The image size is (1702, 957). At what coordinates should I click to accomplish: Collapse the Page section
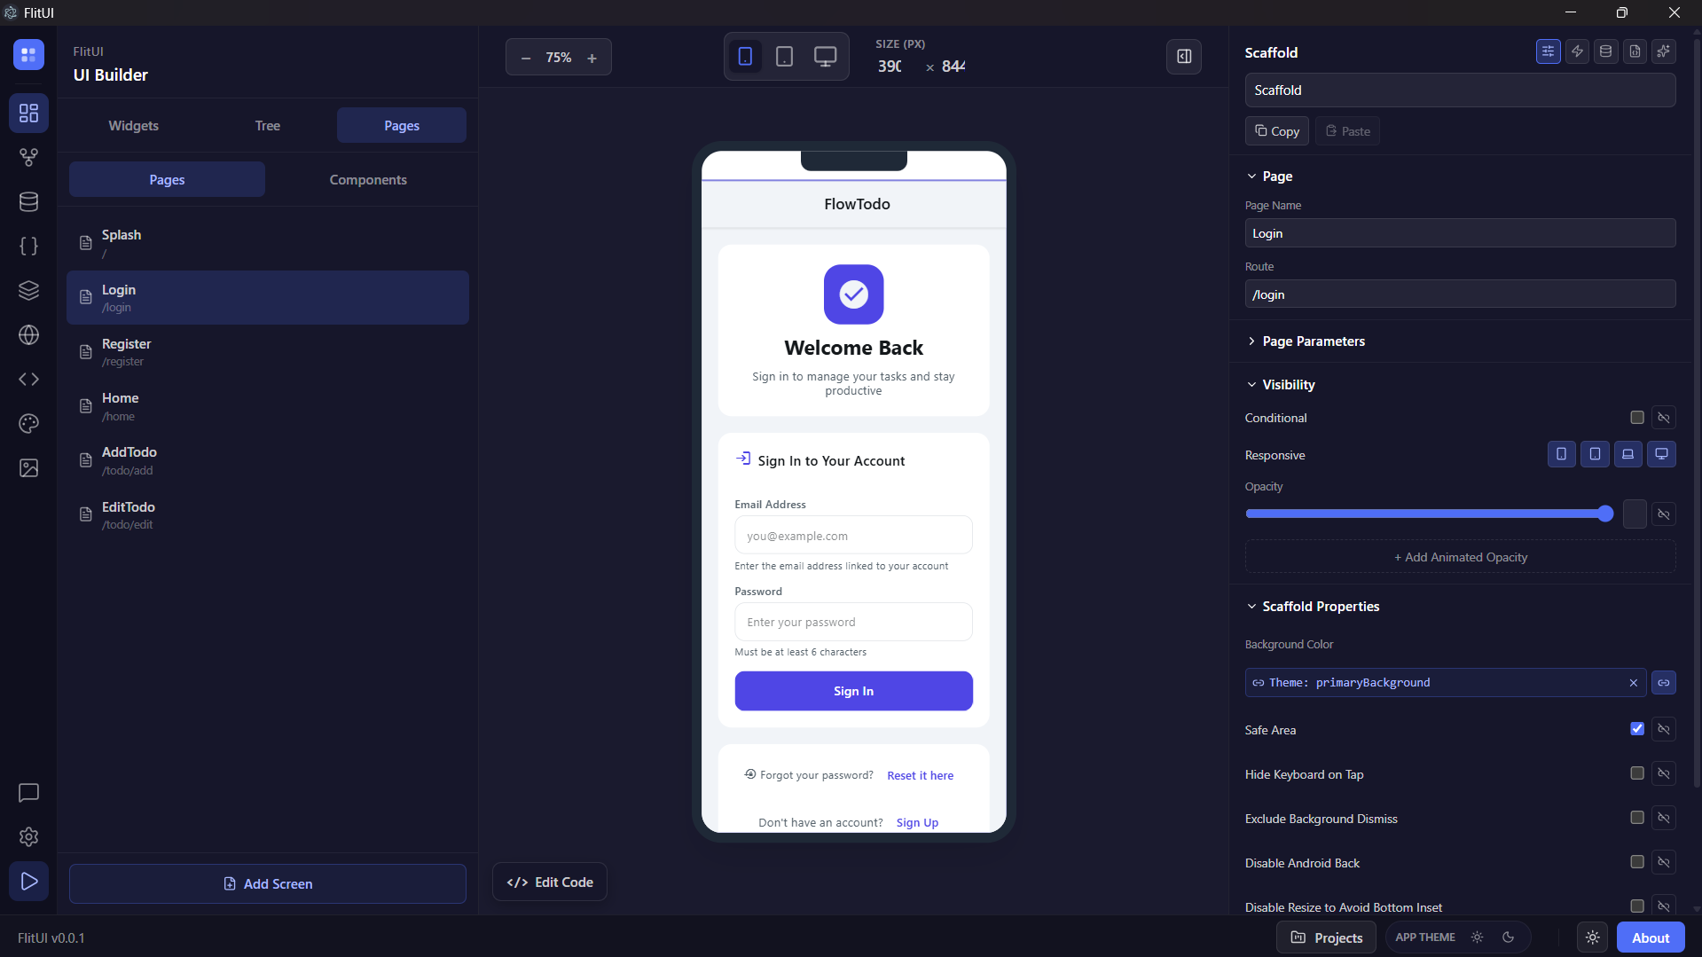coord(1269,176)
